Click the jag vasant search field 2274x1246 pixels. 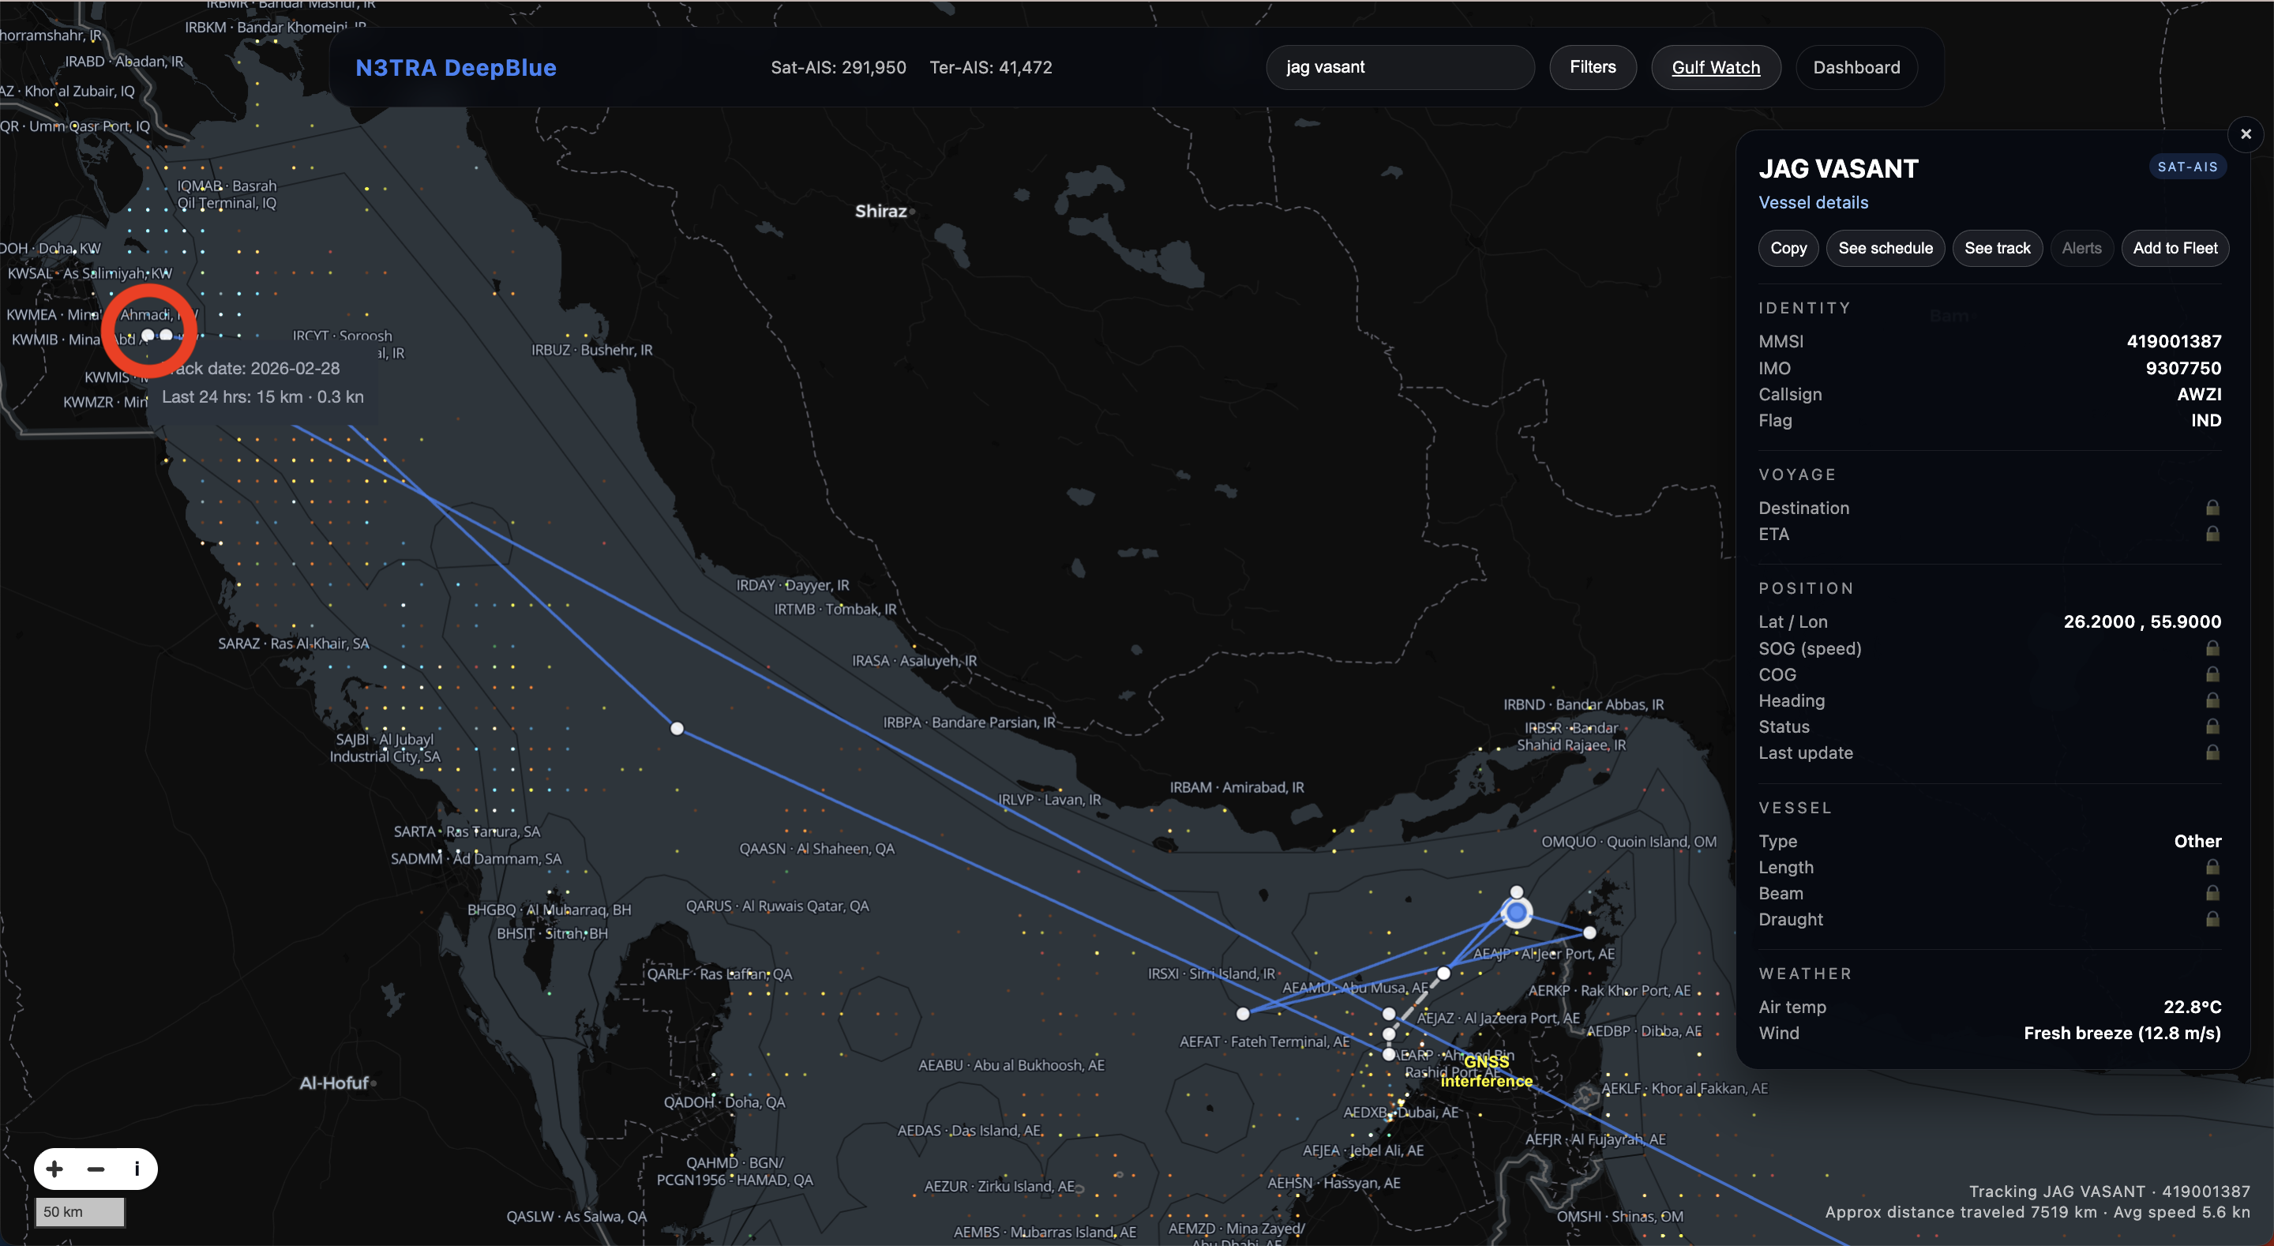(x=1400, y=67)
